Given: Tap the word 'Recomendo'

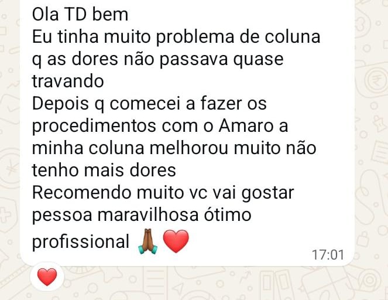Looking at the screenshot, I should pos(81,193).
